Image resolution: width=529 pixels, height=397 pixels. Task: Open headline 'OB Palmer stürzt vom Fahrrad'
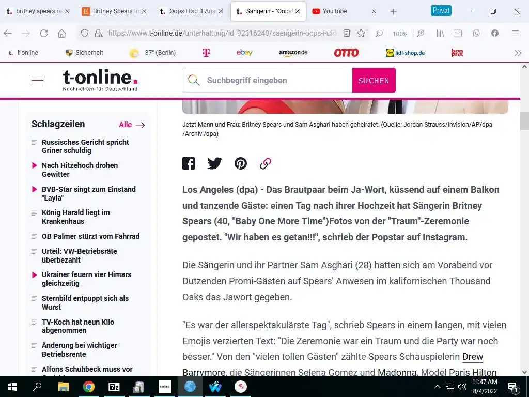91,236
